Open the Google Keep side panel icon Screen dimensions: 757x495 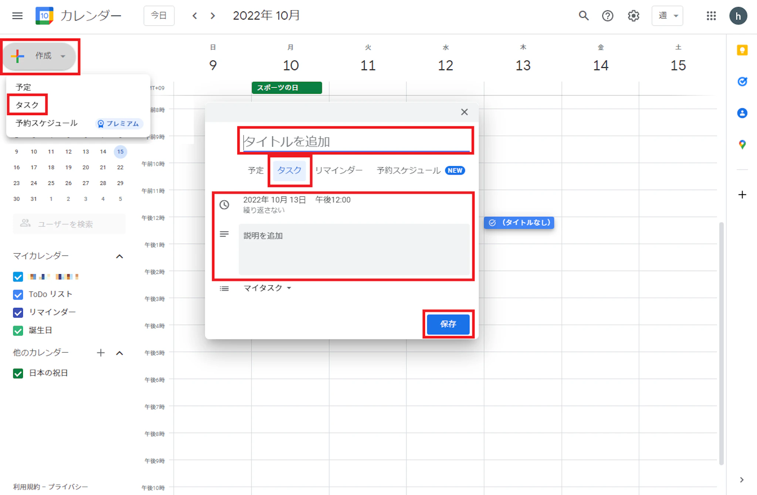(742, 50)
